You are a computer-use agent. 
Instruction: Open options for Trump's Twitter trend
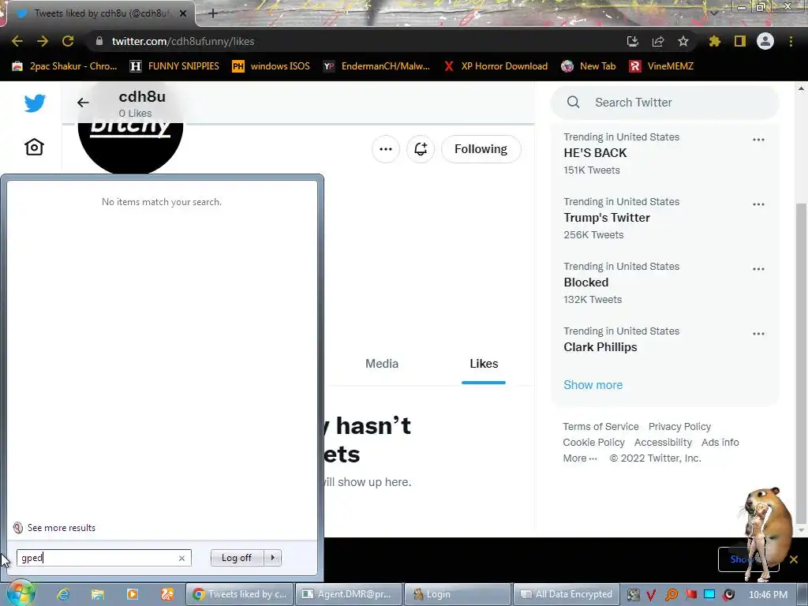click(x=758, y=204)
